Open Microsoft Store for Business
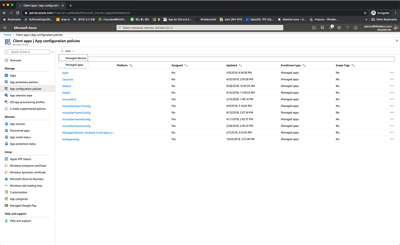 (x=27, y=179)
